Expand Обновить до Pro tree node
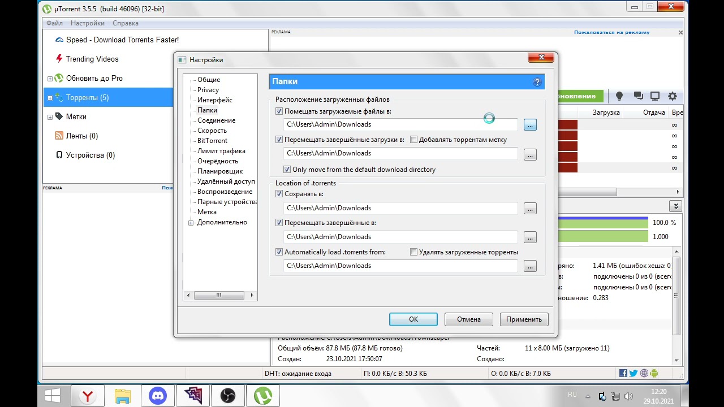724x407 pixels. click(x=50, y=79)
